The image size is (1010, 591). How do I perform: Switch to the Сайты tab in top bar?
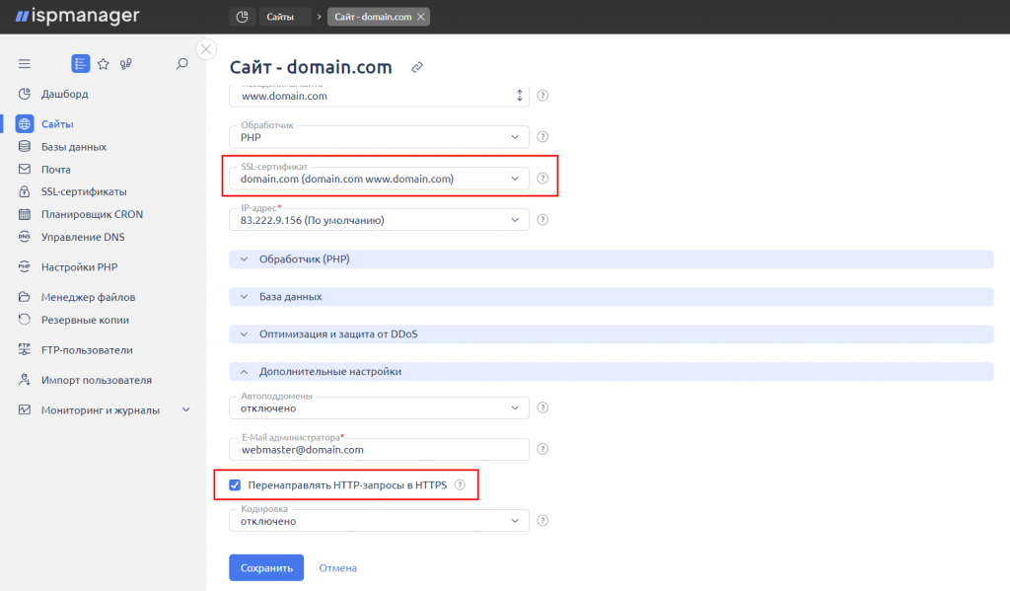tap(285, 17)
